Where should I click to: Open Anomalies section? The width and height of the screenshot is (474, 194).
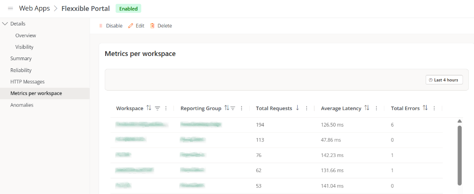click(x=22, y=105)
